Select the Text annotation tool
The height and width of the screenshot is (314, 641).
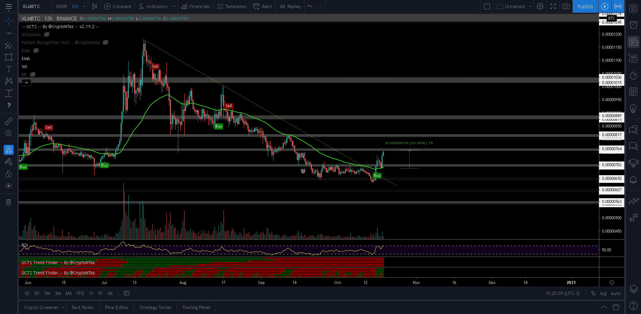click(x=9, y=68)
